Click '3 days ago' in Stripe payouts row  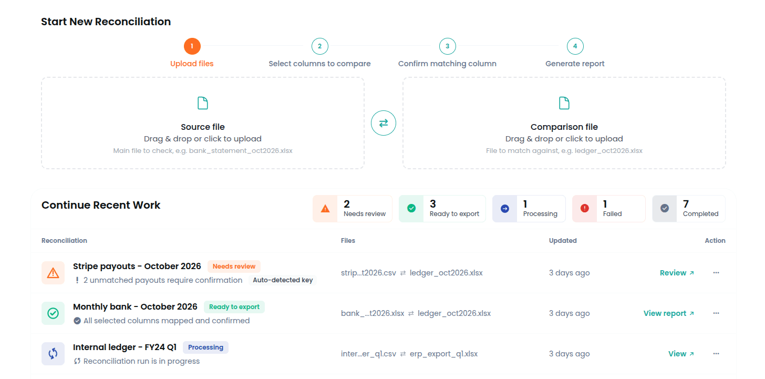pyautogui.click(x=569, y=273)
